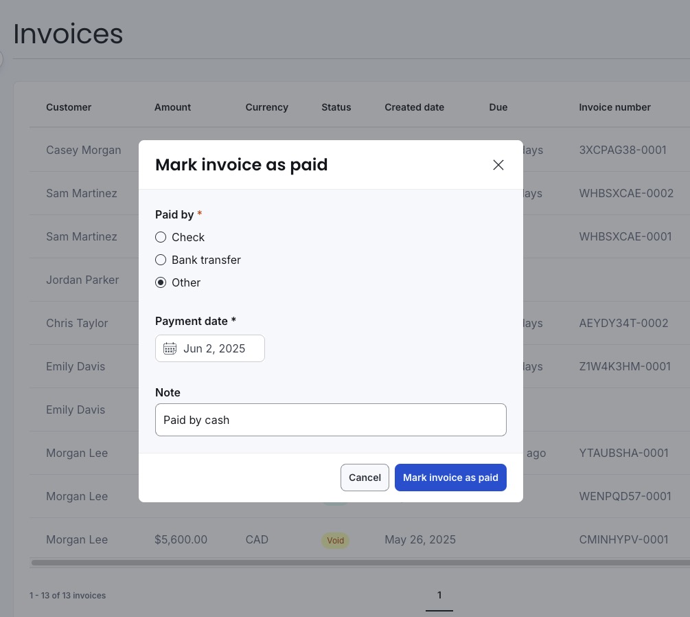Click the Customer column header
The image size is (690, 617).
pos(69,107)
